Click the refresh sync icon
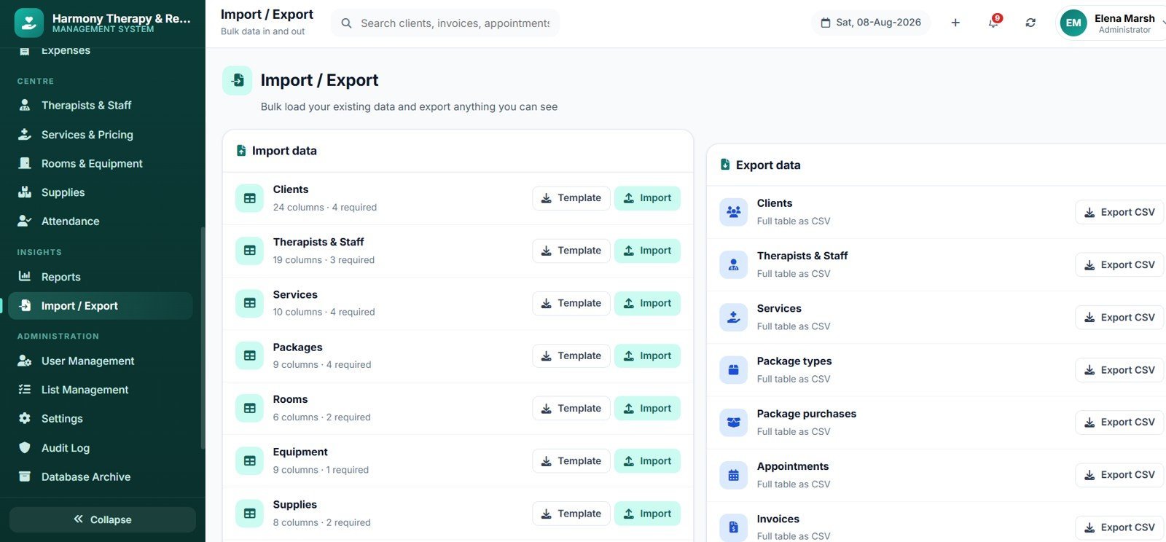Viewport: 1166px width, 542px height. tap(1030, 23)
